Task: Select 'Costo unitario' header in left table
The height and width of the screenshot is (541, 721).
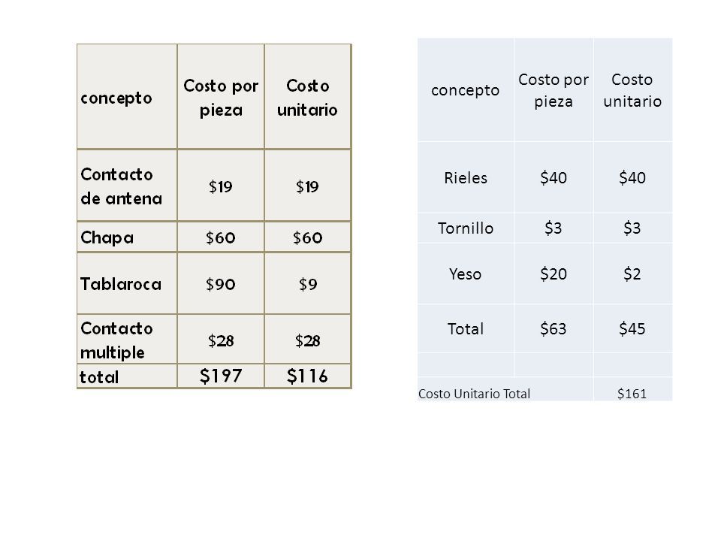Action: coord(308,97)
